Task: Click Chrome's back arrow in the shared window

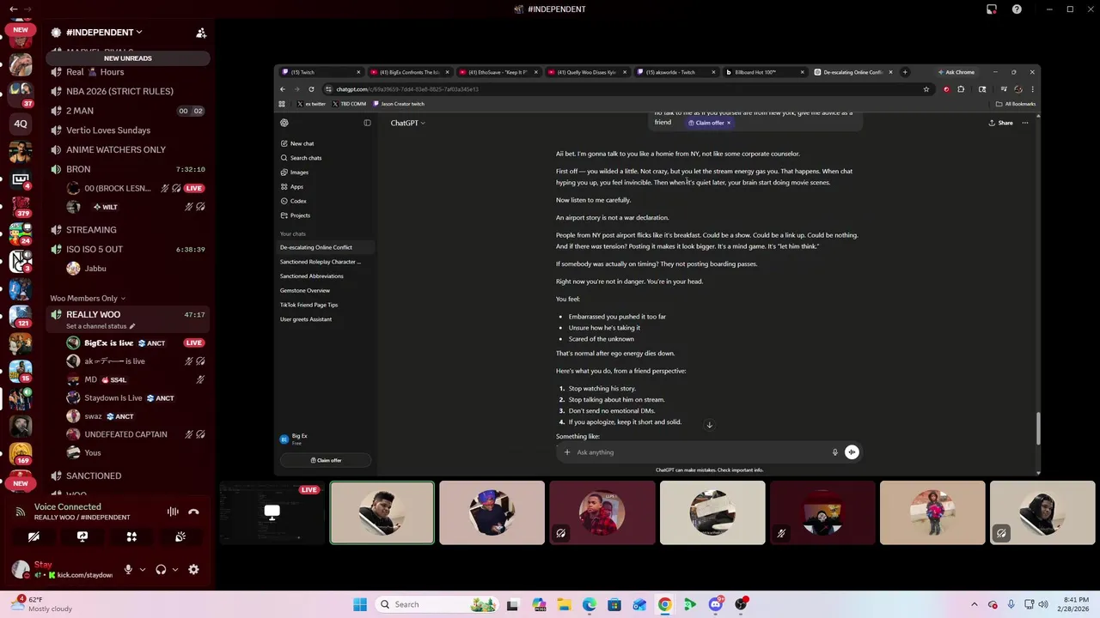Action: coord(283,89)
